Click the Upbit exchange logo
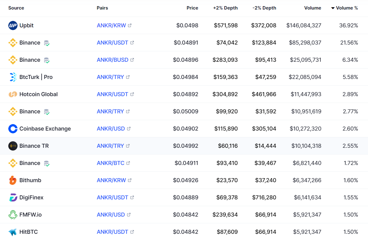 (x=13, y=25)
